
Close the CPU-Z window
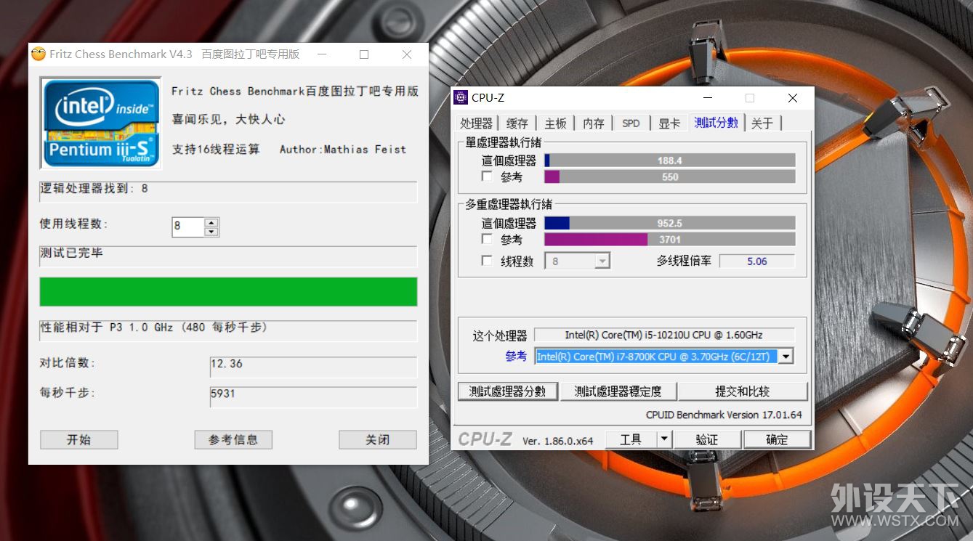point(793,98)
